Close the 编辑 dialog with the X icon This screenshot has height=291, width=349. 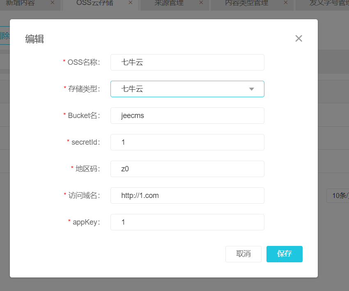(x=298, y=39)
